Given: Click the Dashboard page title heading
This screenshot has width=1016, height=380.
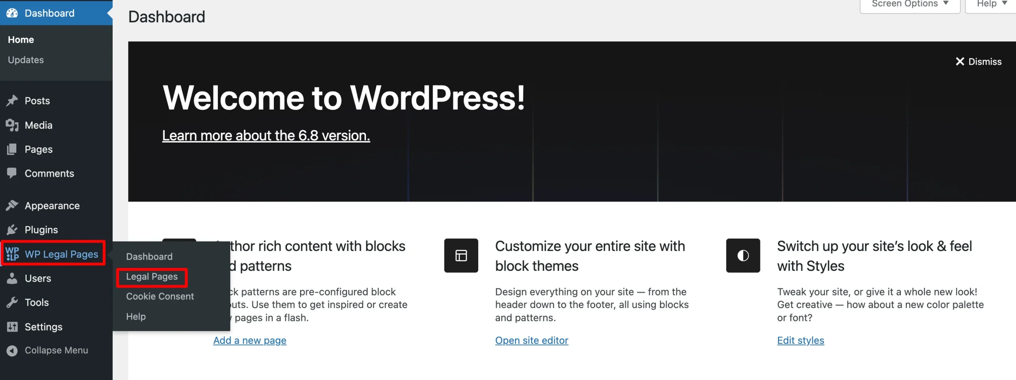Looking at the screenshot, I should click(167, 17).
